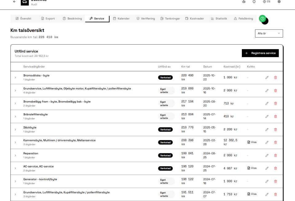Delete the Däckbyte service entry

click(x=275, y=129)
